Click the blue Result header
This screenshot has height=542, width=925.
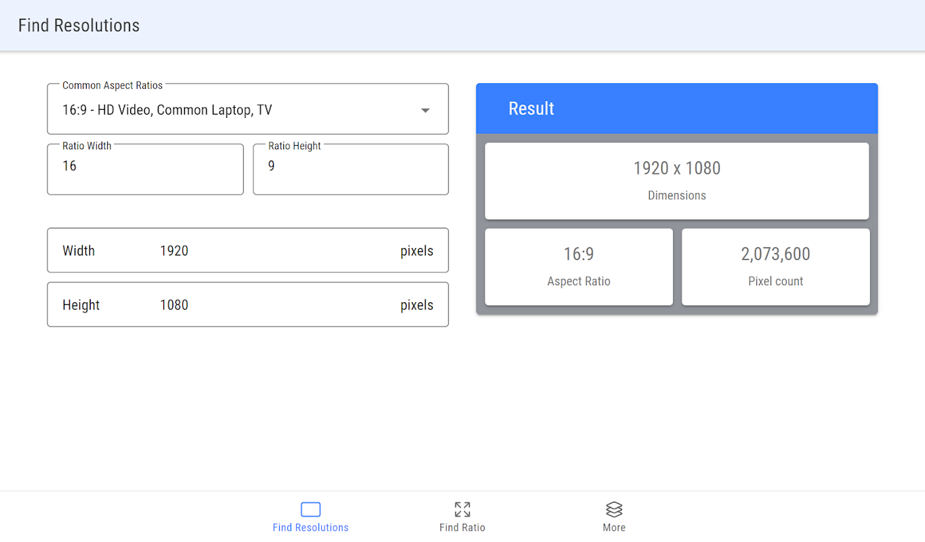tap(677, 108)
